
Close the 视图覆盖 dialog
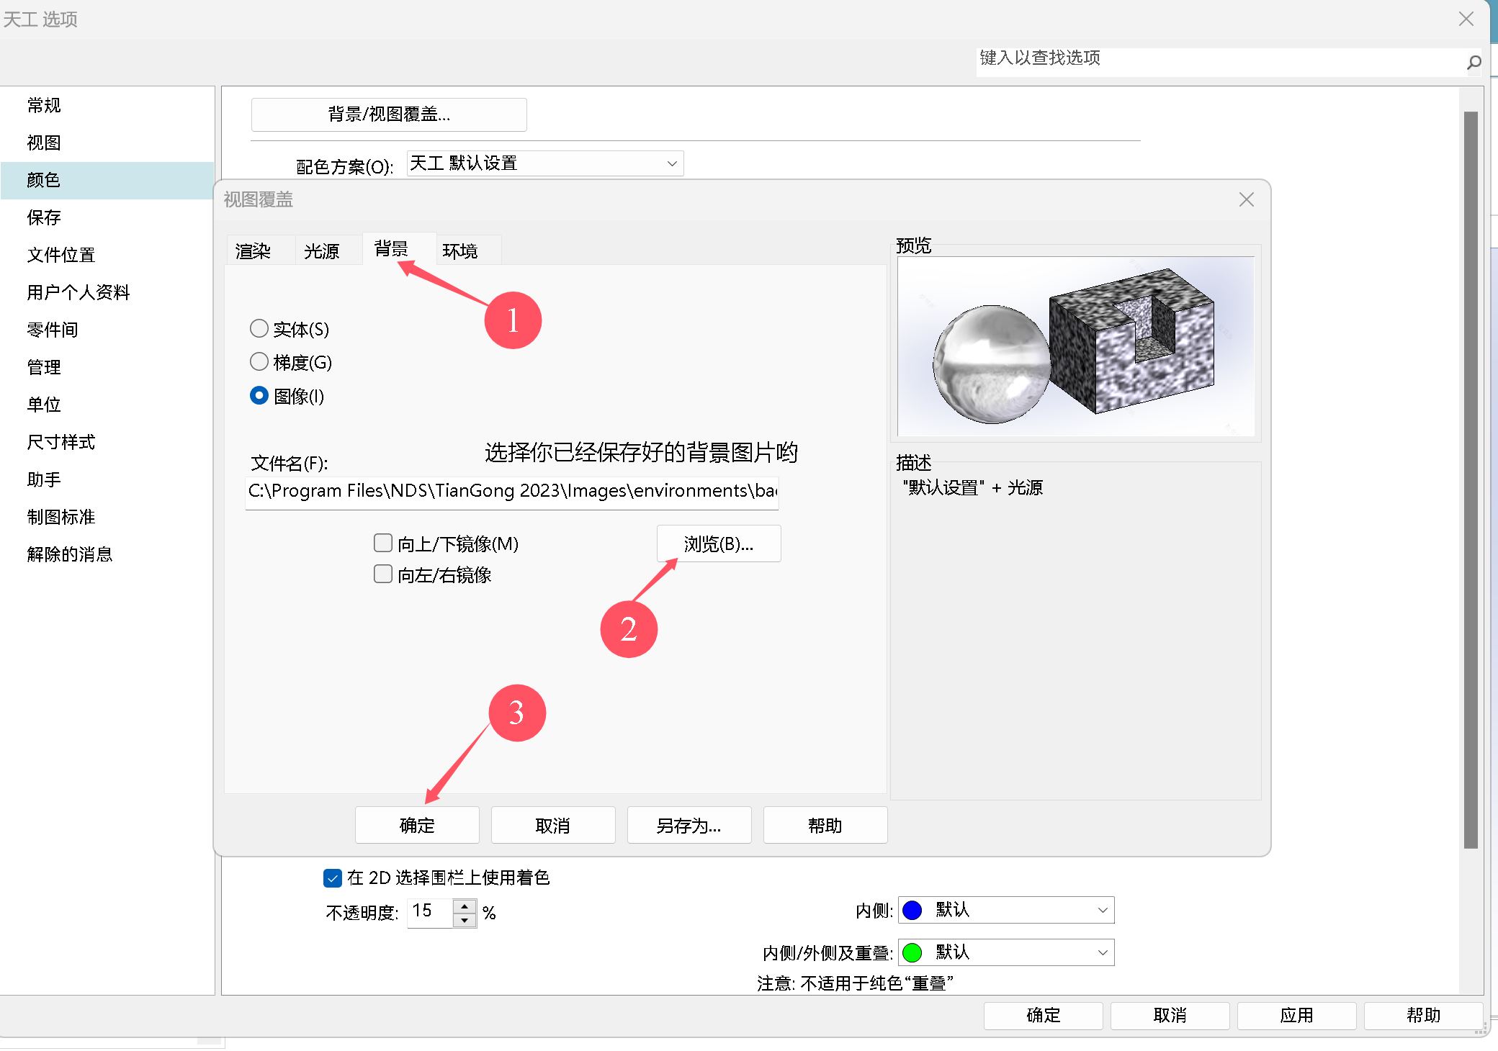tap(1247, 199)
